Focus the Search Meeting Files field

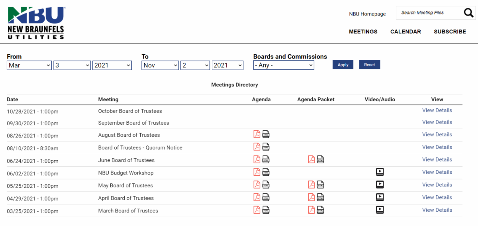(428, 13)
